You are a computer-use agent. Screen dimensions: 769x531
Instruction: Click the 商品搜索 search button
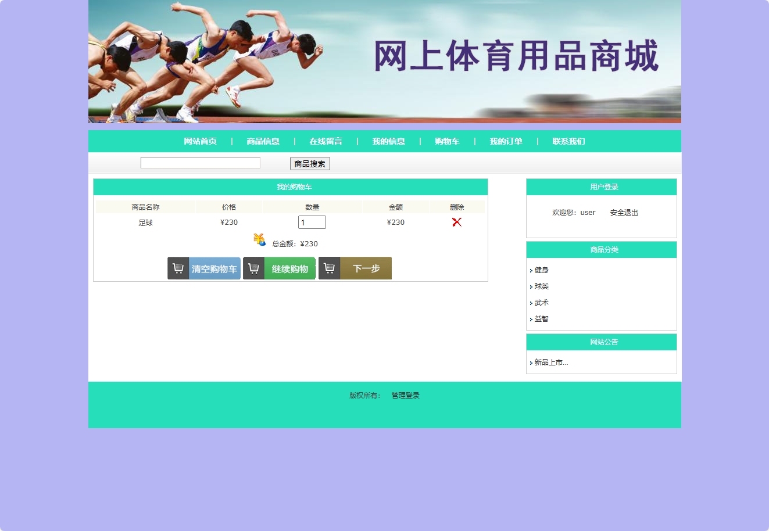pos(309,163)
